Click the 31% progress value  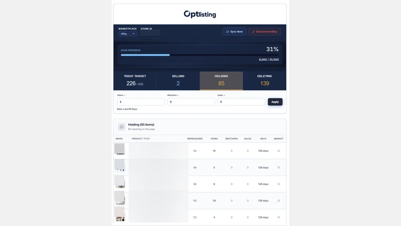[272, 49]
